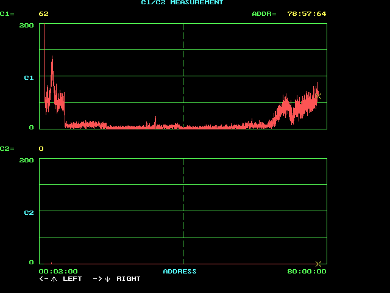
Task: Click the start address 00:02:00
Action: coord(58,271)
